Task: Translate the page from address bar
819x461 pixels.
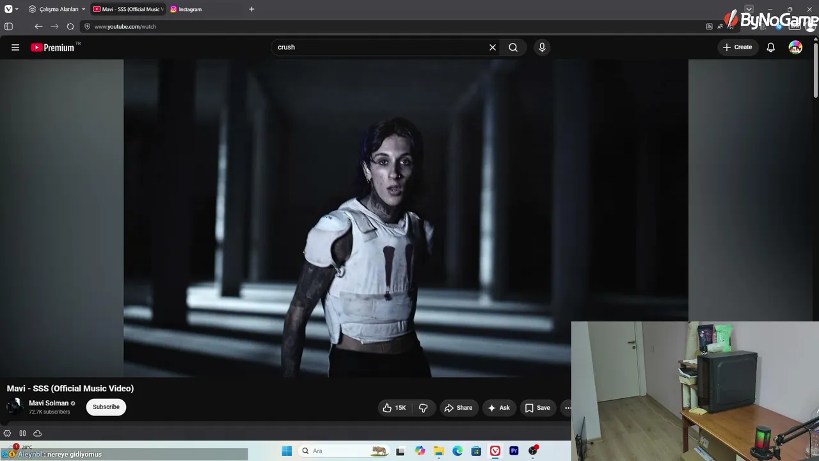Action: (x=720, y=27)
